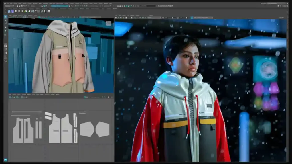Image resolution: width=292 pixels, height=164 pixels.
Task: Choose the Move tool in left toolbox
Action: pos(6,28)
